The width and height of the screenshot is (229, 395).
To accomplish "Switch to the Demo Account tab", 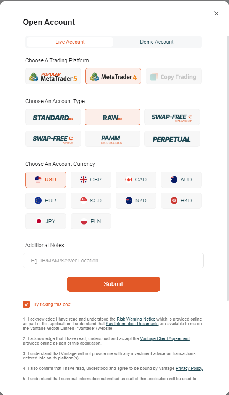I will click(x=156, y=42).
